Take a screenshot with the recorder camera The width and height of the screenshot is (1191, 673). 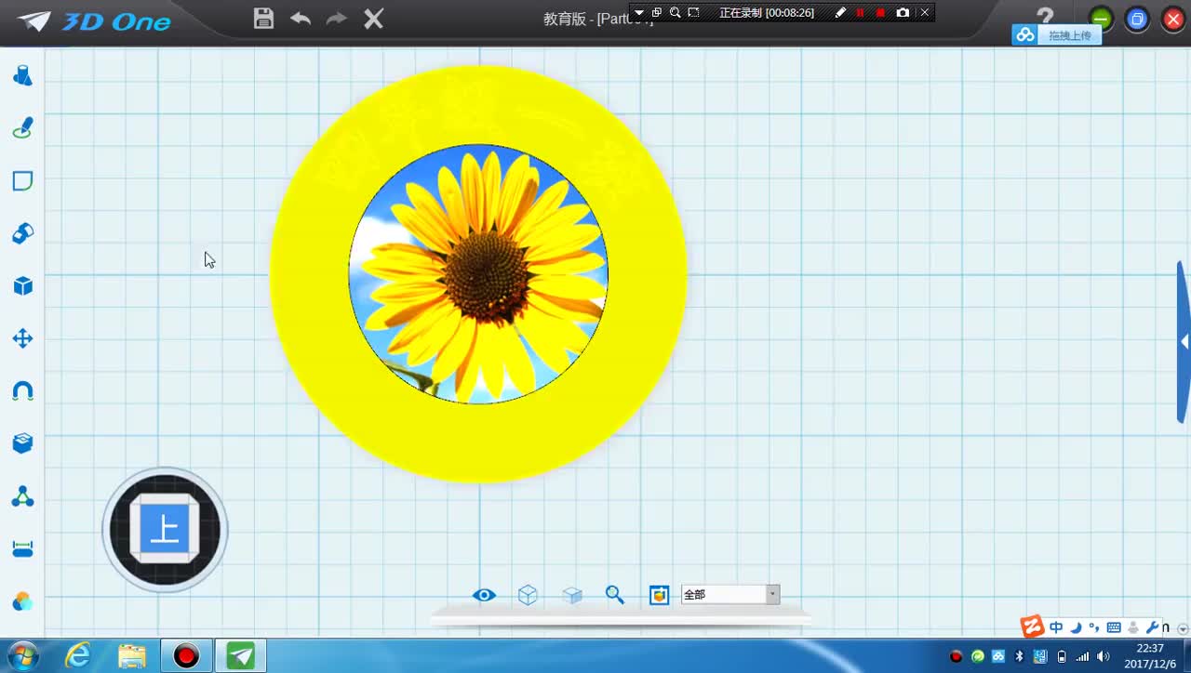[x=903, y=12]
